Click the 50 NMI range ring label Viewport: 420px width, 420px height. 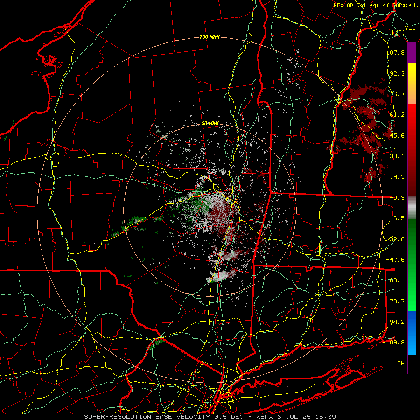tap(210, 124)
